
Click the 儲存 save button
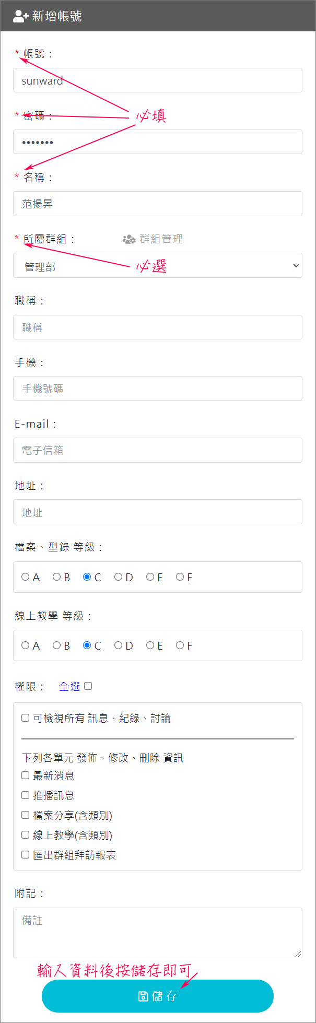coord(158,996)
